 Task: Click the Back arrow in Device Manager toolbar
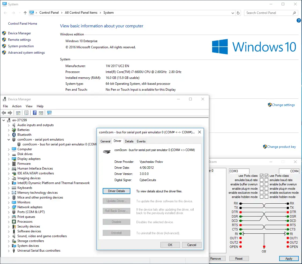point(4,113)
